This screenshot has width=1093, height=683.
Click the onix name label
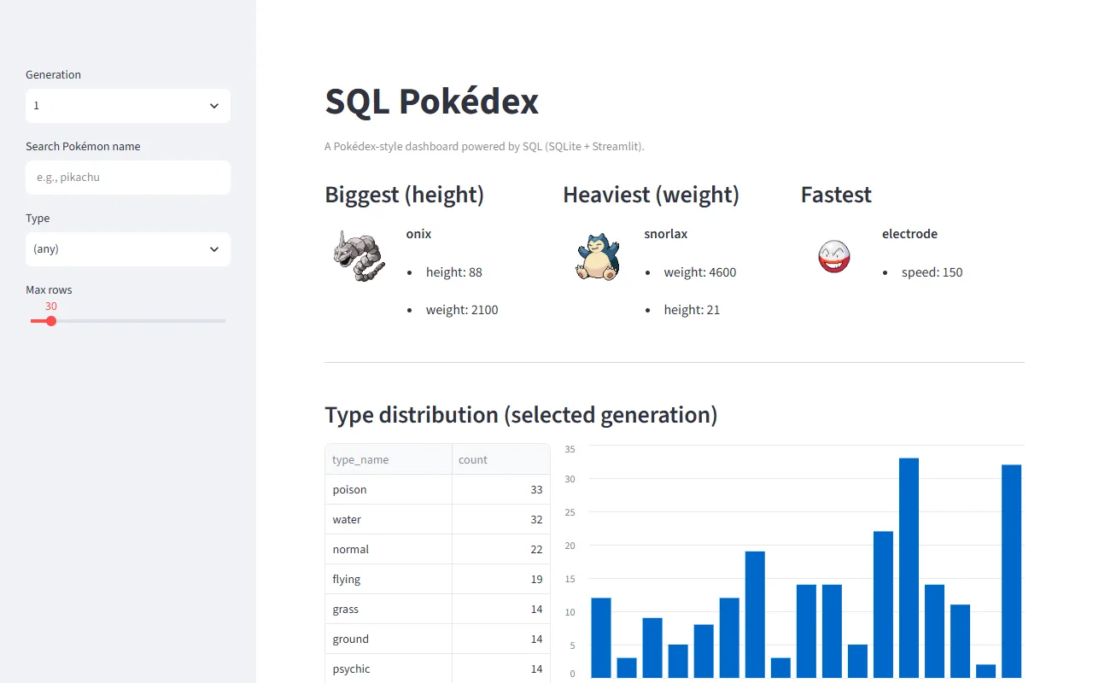pyautogui.click(x=418, y=234)
